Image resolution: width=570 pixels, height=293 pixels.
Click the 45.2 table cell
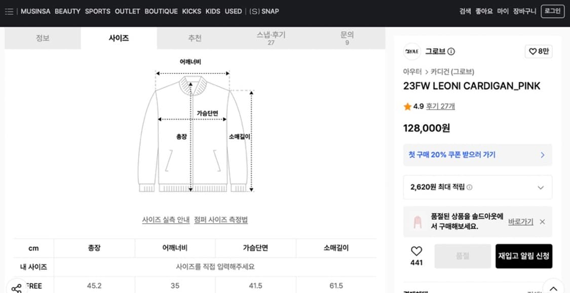click(x=94, y=286)
